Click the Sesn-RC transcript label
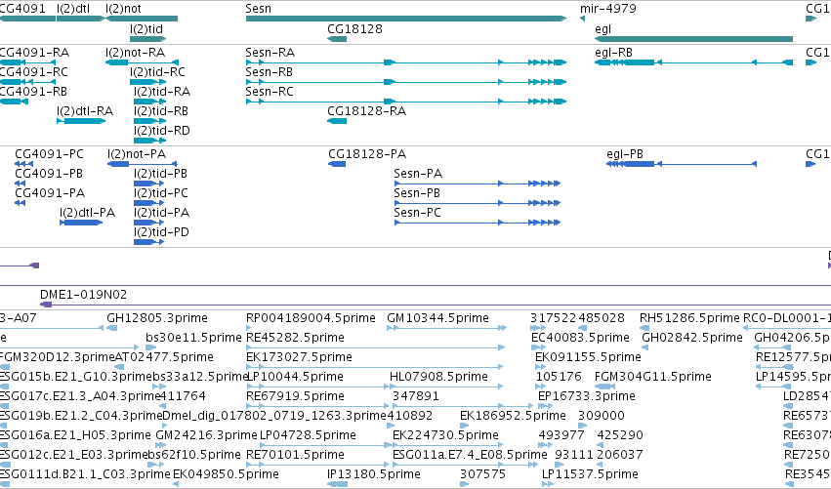831x489 pixels. [x=270, y=92]
